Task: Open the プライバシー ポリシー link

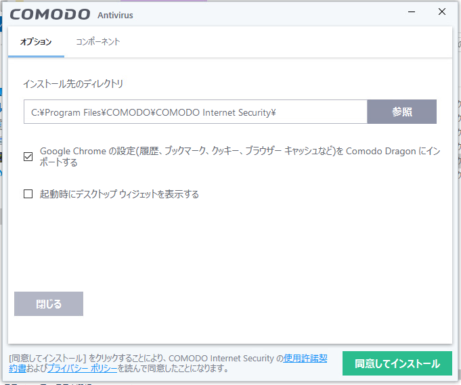Action: [83, 368]
